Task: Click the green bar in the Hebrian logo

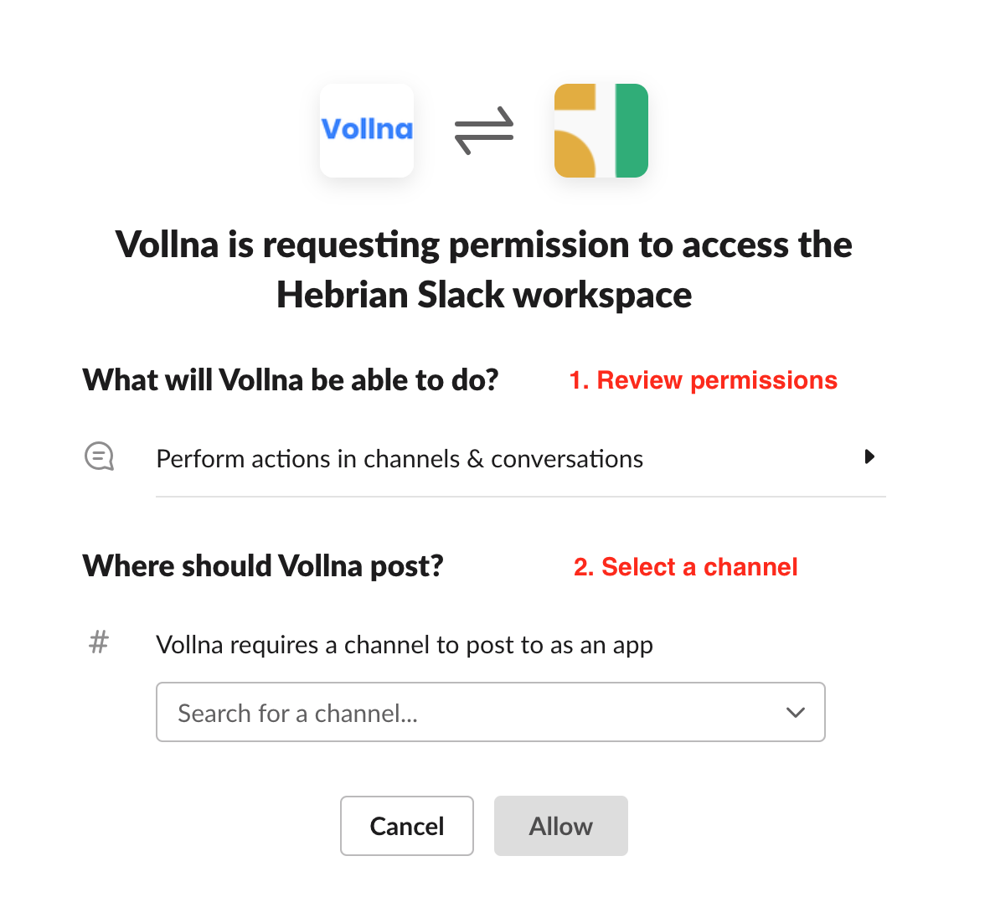Action: tap(632, 130)
